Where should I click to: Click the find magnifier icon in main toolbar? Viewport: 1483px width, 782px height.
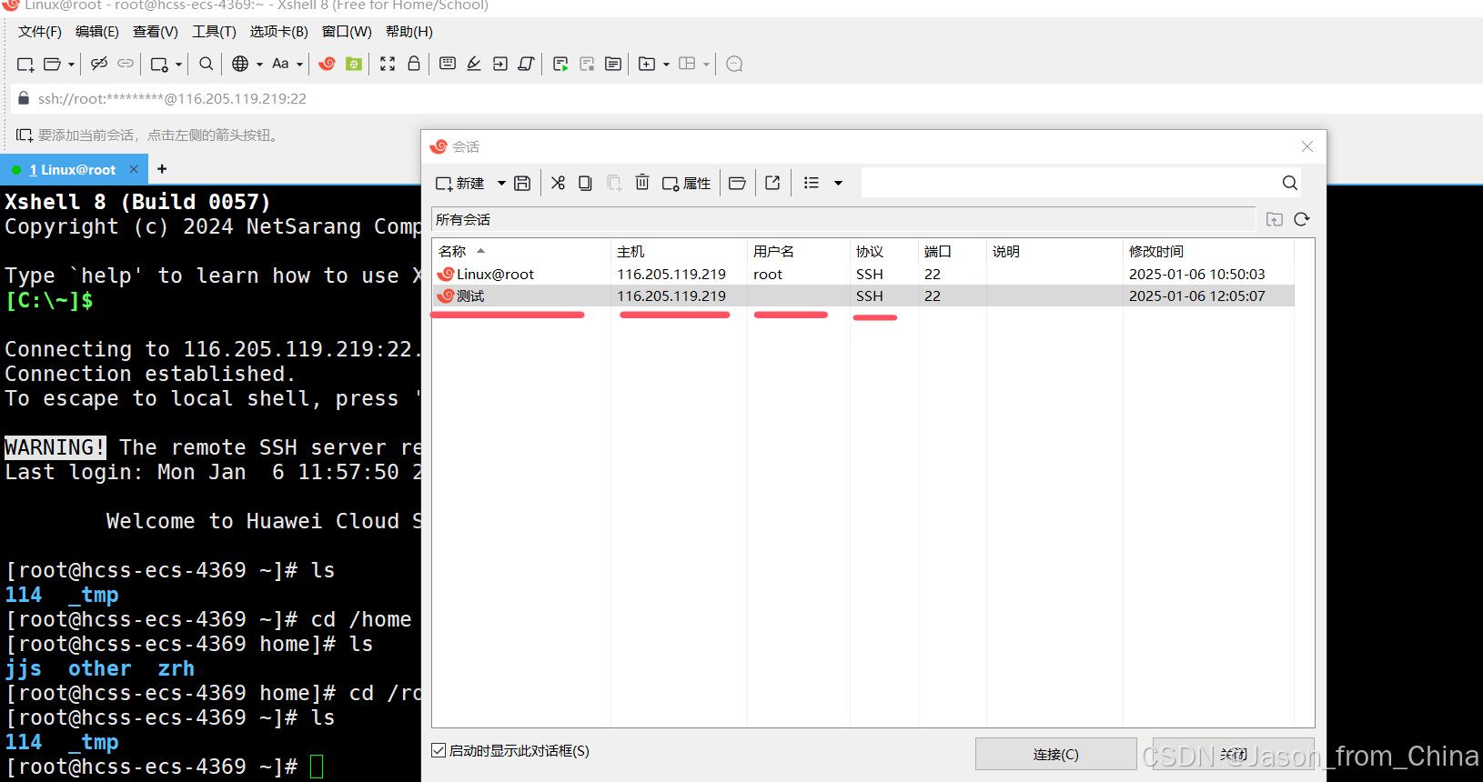click(x=207, y=64)
